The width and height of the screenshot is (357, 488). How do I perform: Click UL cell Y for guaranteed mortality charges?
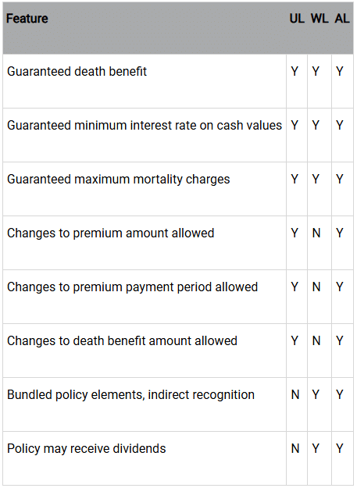point(295,180)
